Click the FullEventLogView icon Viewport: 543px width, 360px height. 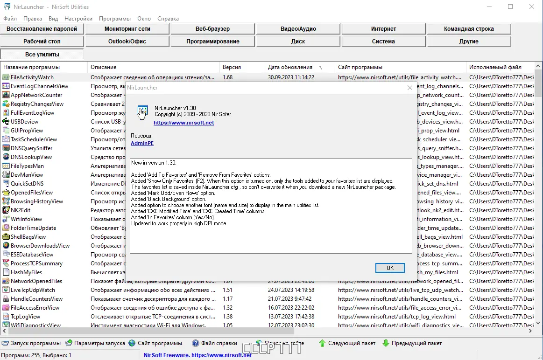(6, 113)
